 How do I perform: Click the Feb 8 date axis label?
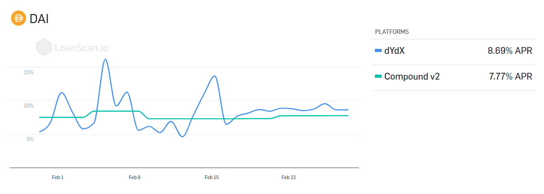[x=135, y=178]
